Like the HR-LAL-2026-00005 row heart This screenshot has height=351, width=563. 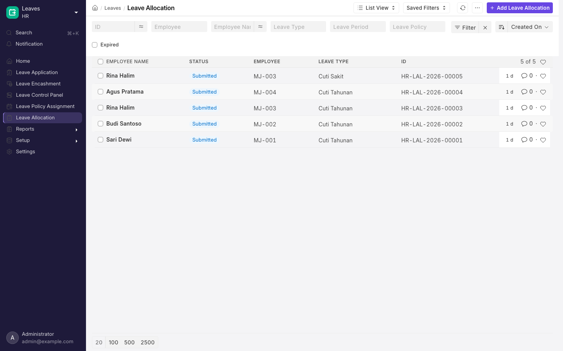coord(543,76)
